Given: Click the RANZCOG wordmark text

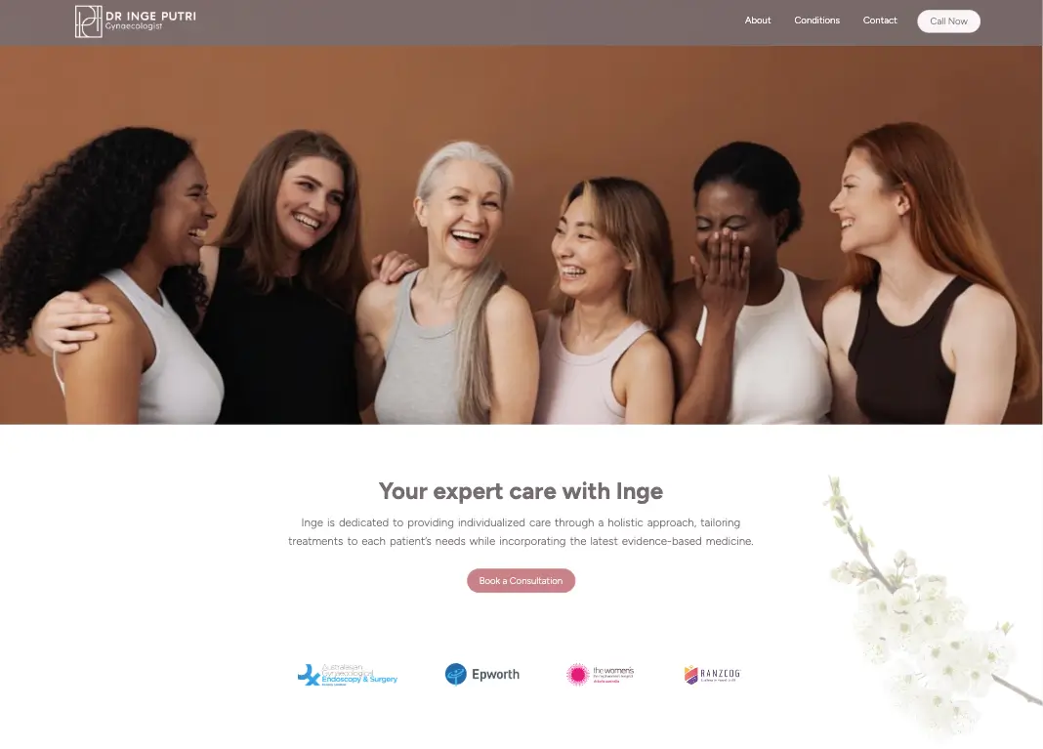Looking at the screenshot, I should (x=721, y=673).
